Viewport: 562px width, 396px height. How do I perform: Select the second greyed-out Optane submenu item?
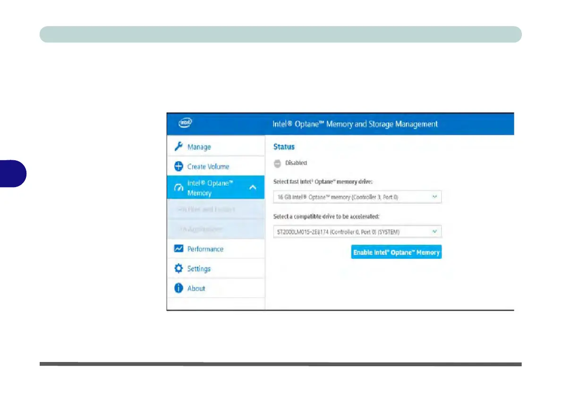(x=216, y=229)
